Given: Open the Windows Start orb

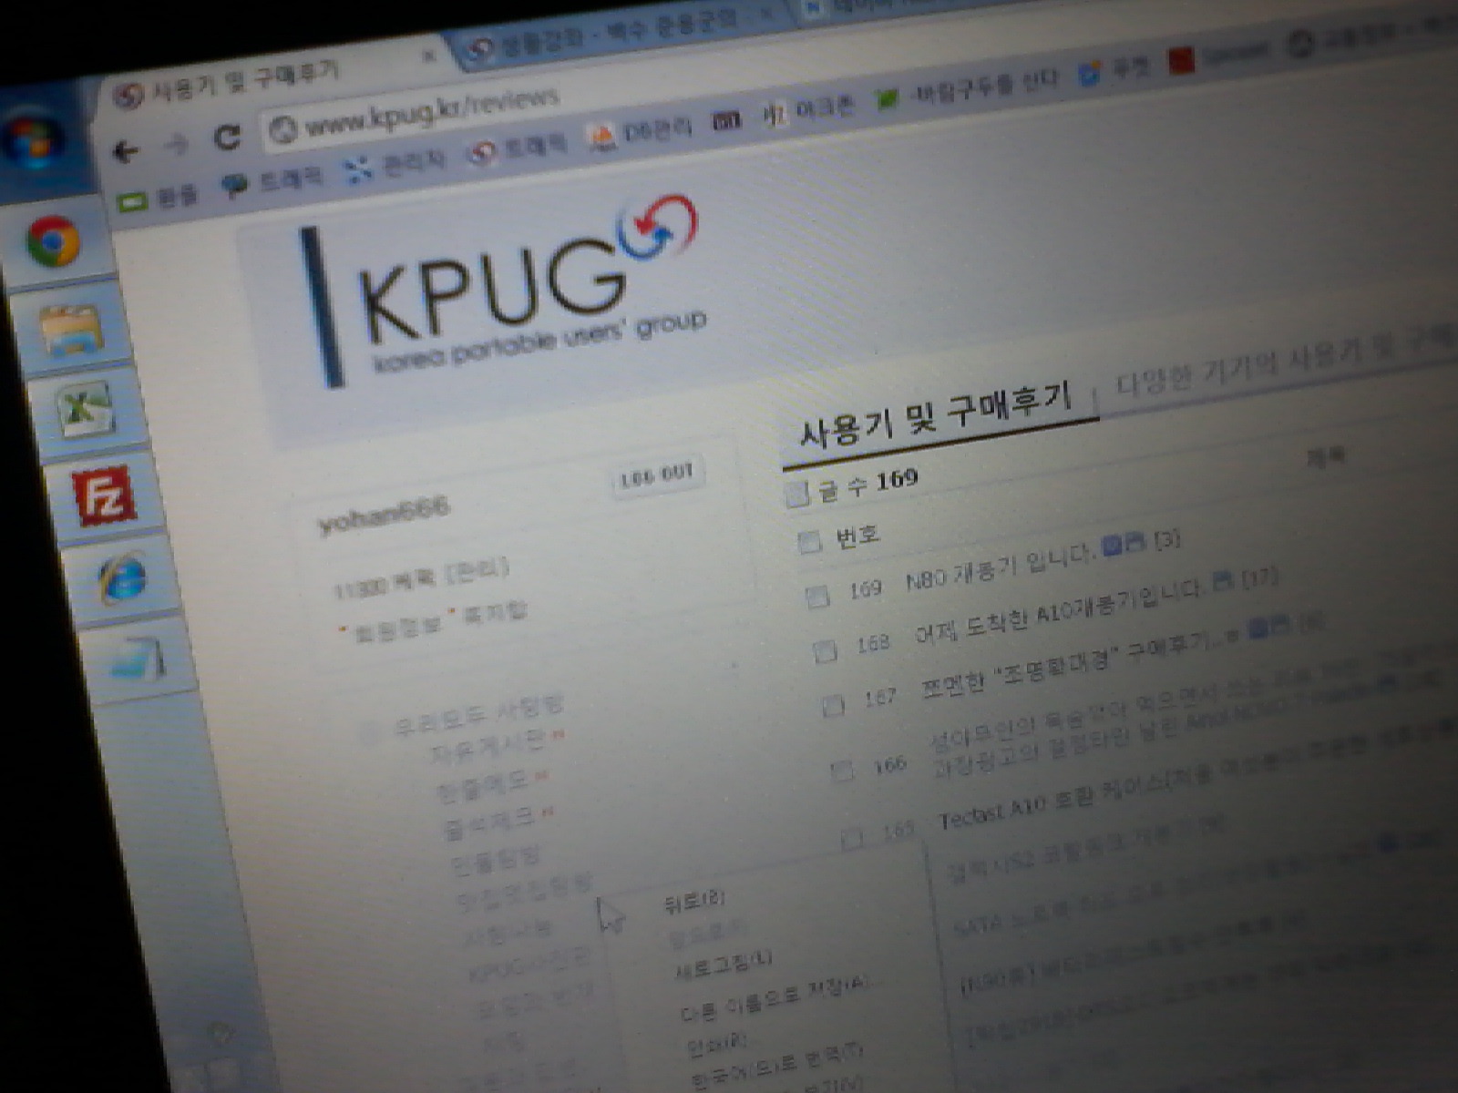Looking at the screenshot, I should pyautogui.click(x=32, y=139).
